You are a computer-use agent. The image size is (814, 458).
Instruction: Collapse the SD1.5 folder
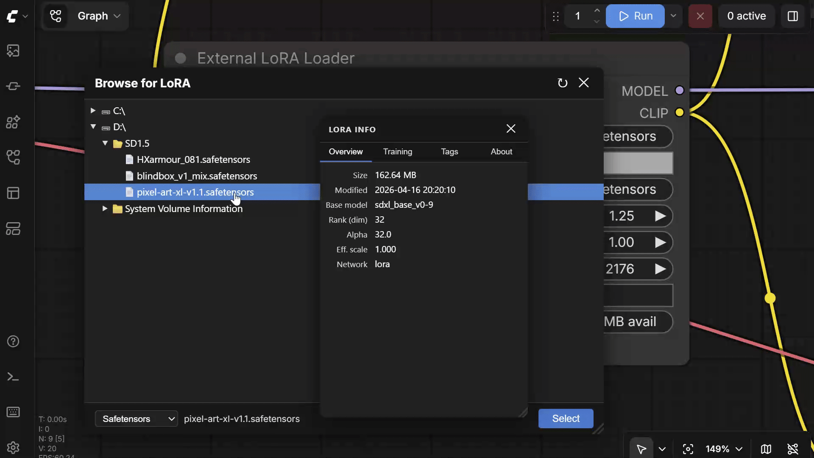pyautogui.click(x=105, y=143)
